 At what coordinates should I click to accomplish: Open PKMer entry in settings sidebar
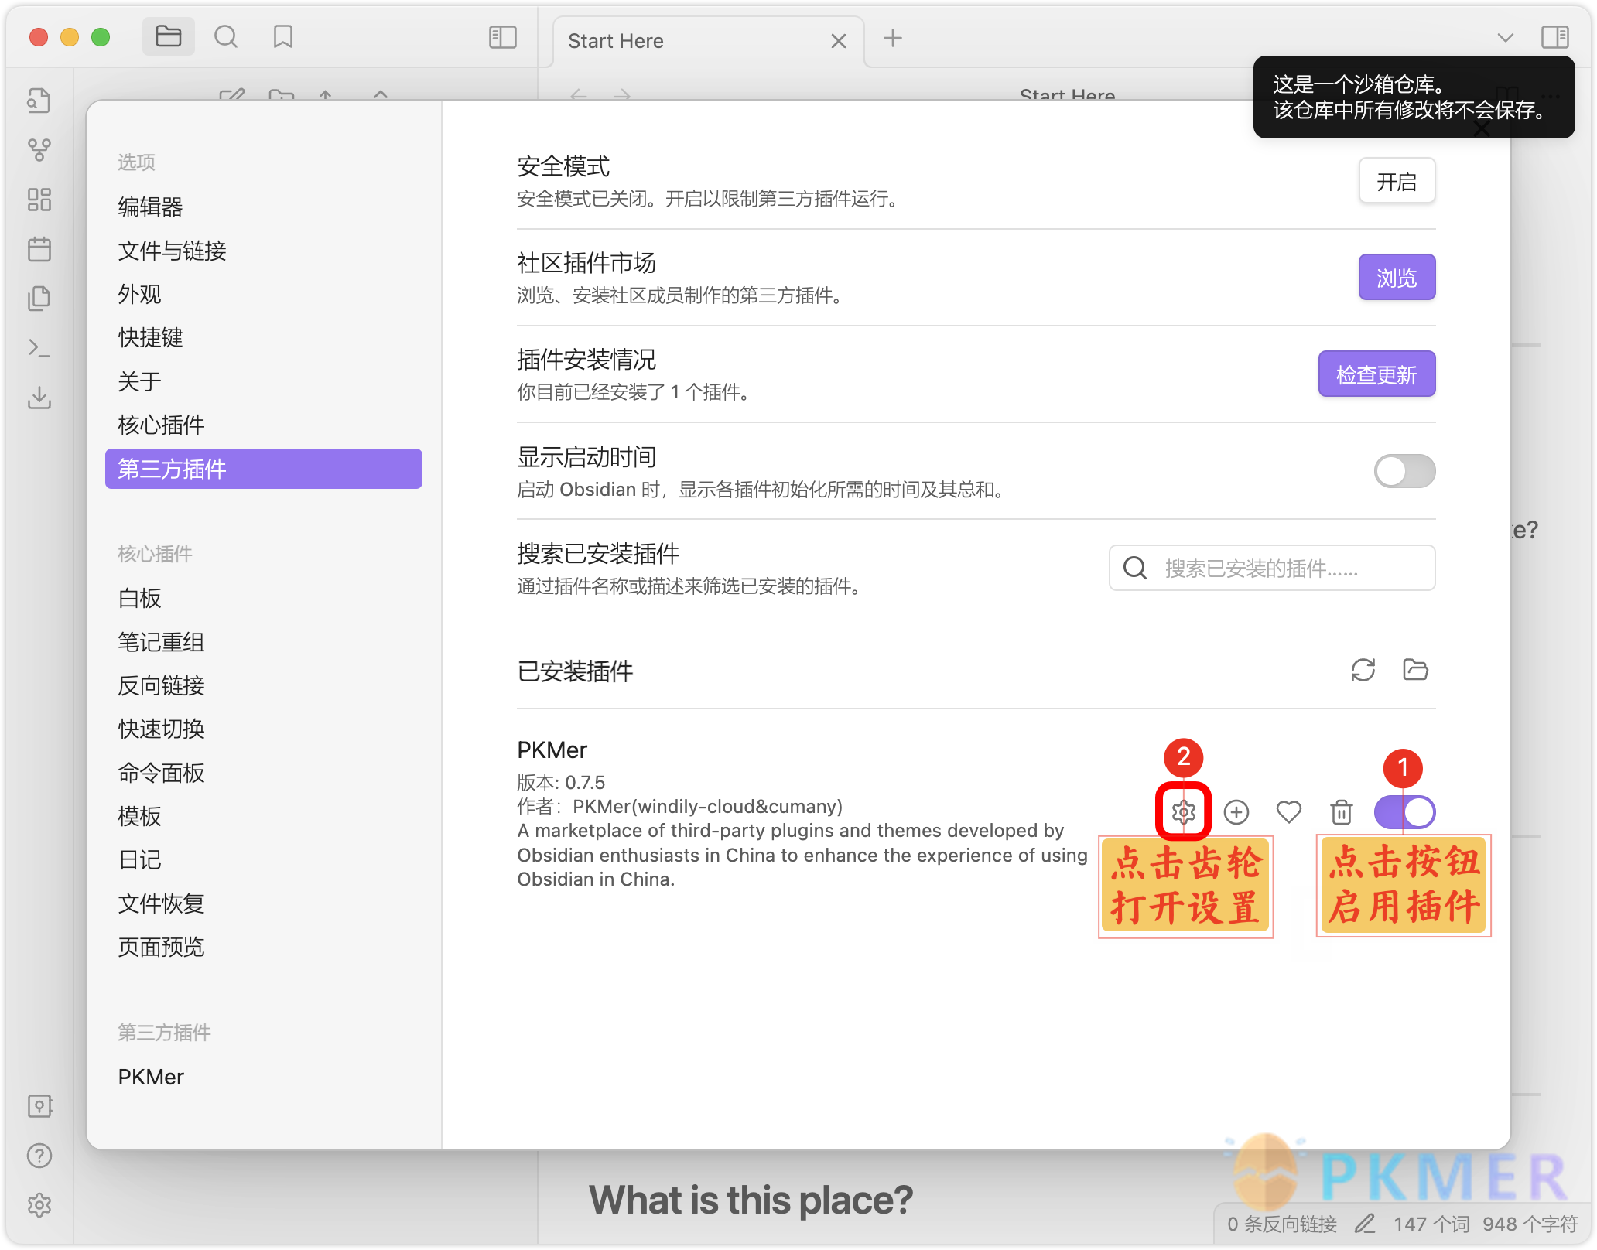point(263,1077)
